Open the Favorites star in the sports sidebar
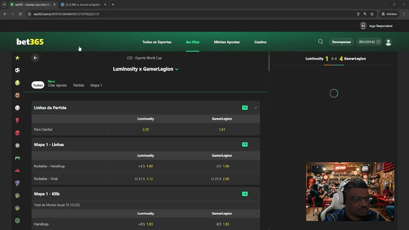This screenshot has height=230, width=409. (x=17, y=58)
